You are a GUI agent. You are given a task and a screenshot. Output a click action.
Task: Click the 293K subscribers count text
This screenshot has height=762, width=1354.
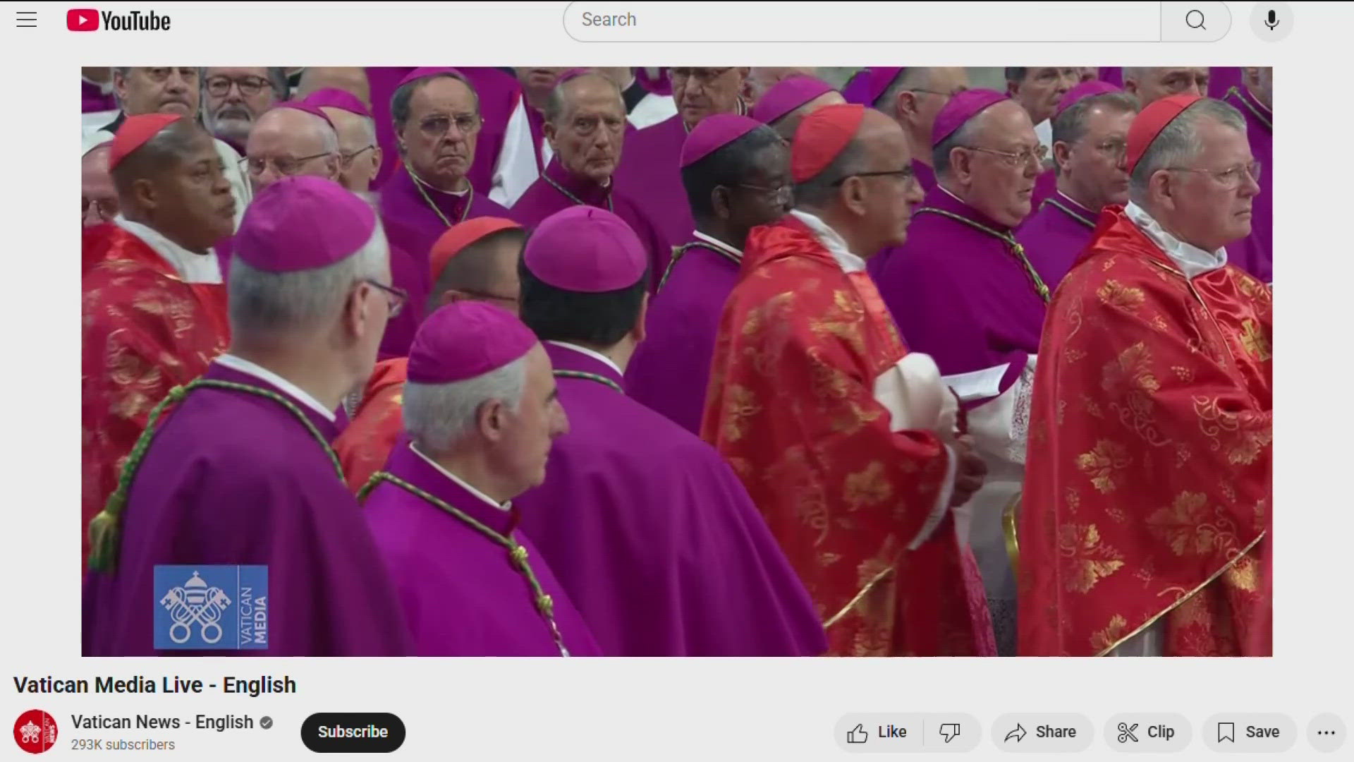click(x=123, y=745)
